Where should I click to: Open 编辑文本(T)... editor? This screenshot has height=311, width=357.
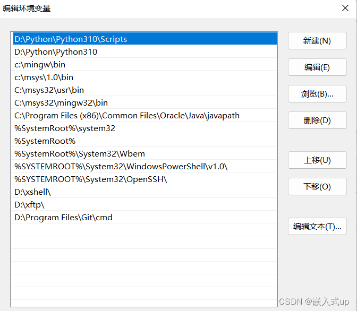click(317, 227)
